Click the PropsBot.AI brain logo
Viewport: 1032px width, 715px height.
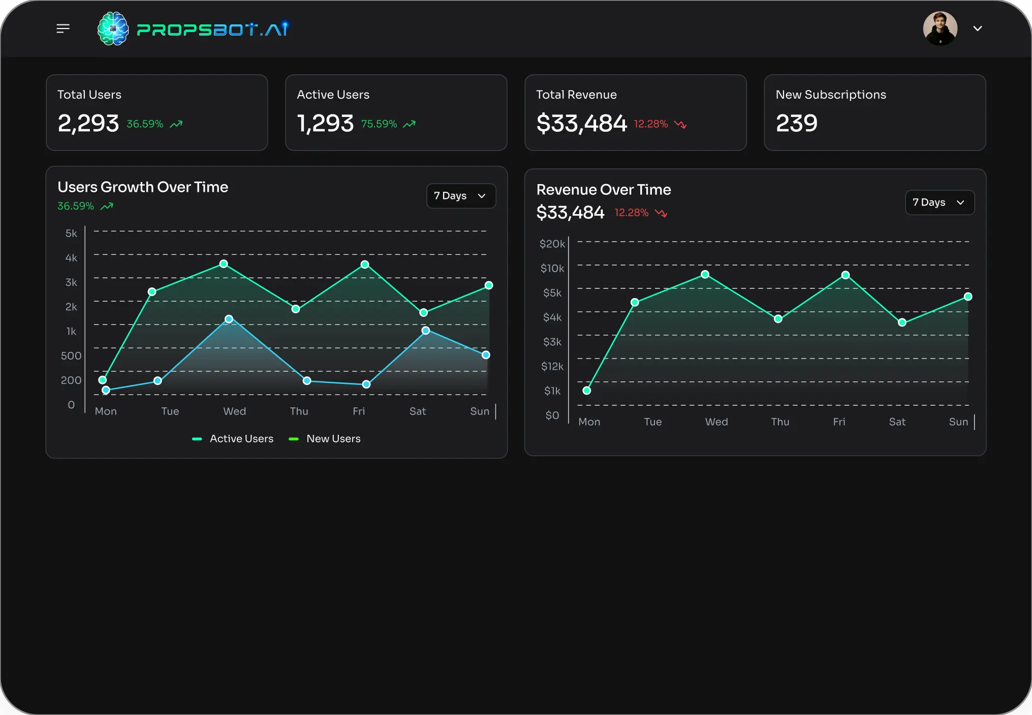113,28
